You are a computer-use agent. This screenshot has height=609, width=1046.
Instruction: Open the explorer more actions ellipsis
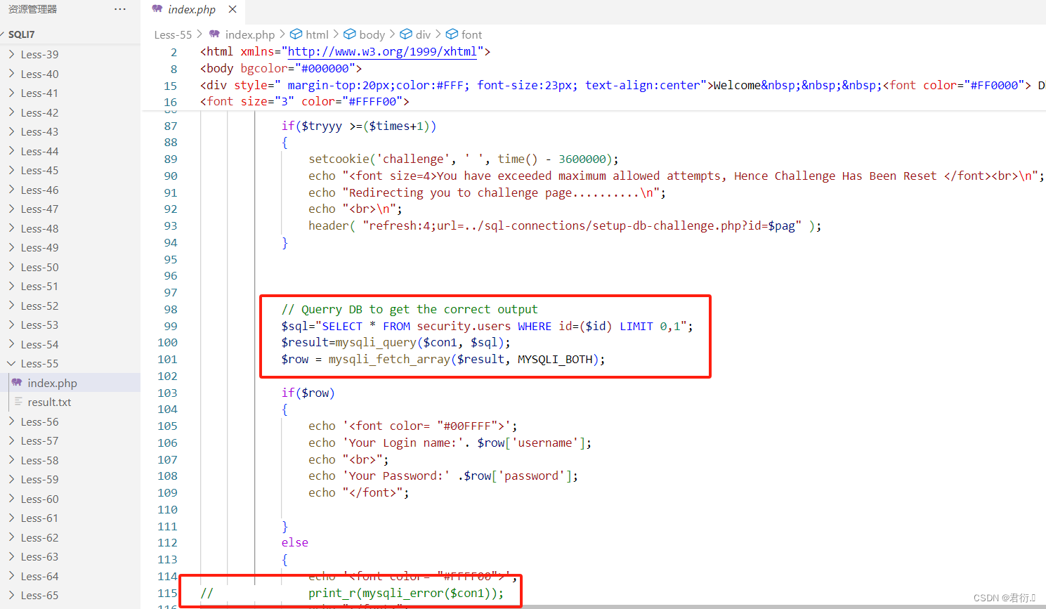pos(120,9)
